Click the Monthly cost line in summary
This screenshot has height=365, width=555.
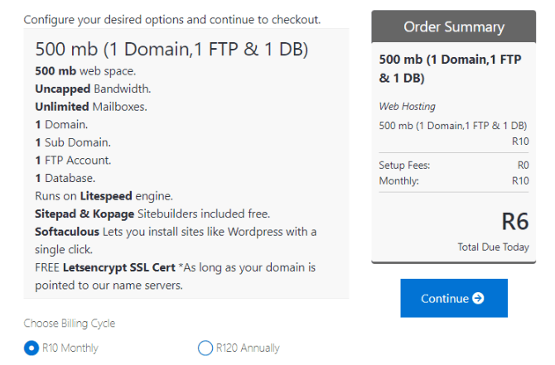454,180
